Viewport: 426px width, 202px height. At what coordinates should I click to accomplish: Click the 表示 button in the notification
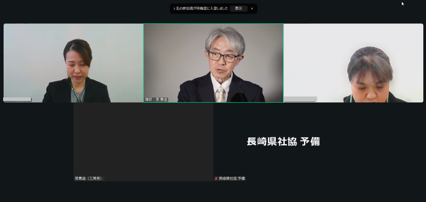click(x=238, y=9)
